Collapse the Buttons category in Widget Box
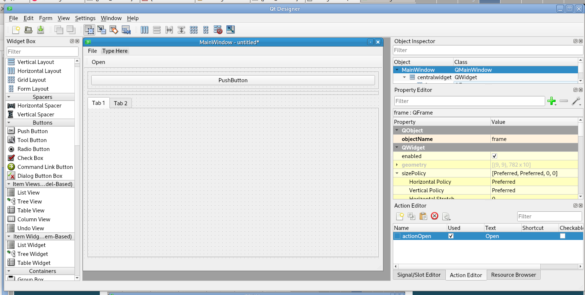 pyautogui.click(x=9, y=123)
